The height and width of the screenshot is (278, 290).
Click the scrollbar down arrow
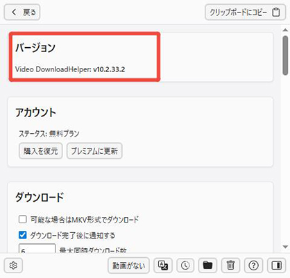tap(285, 247)
